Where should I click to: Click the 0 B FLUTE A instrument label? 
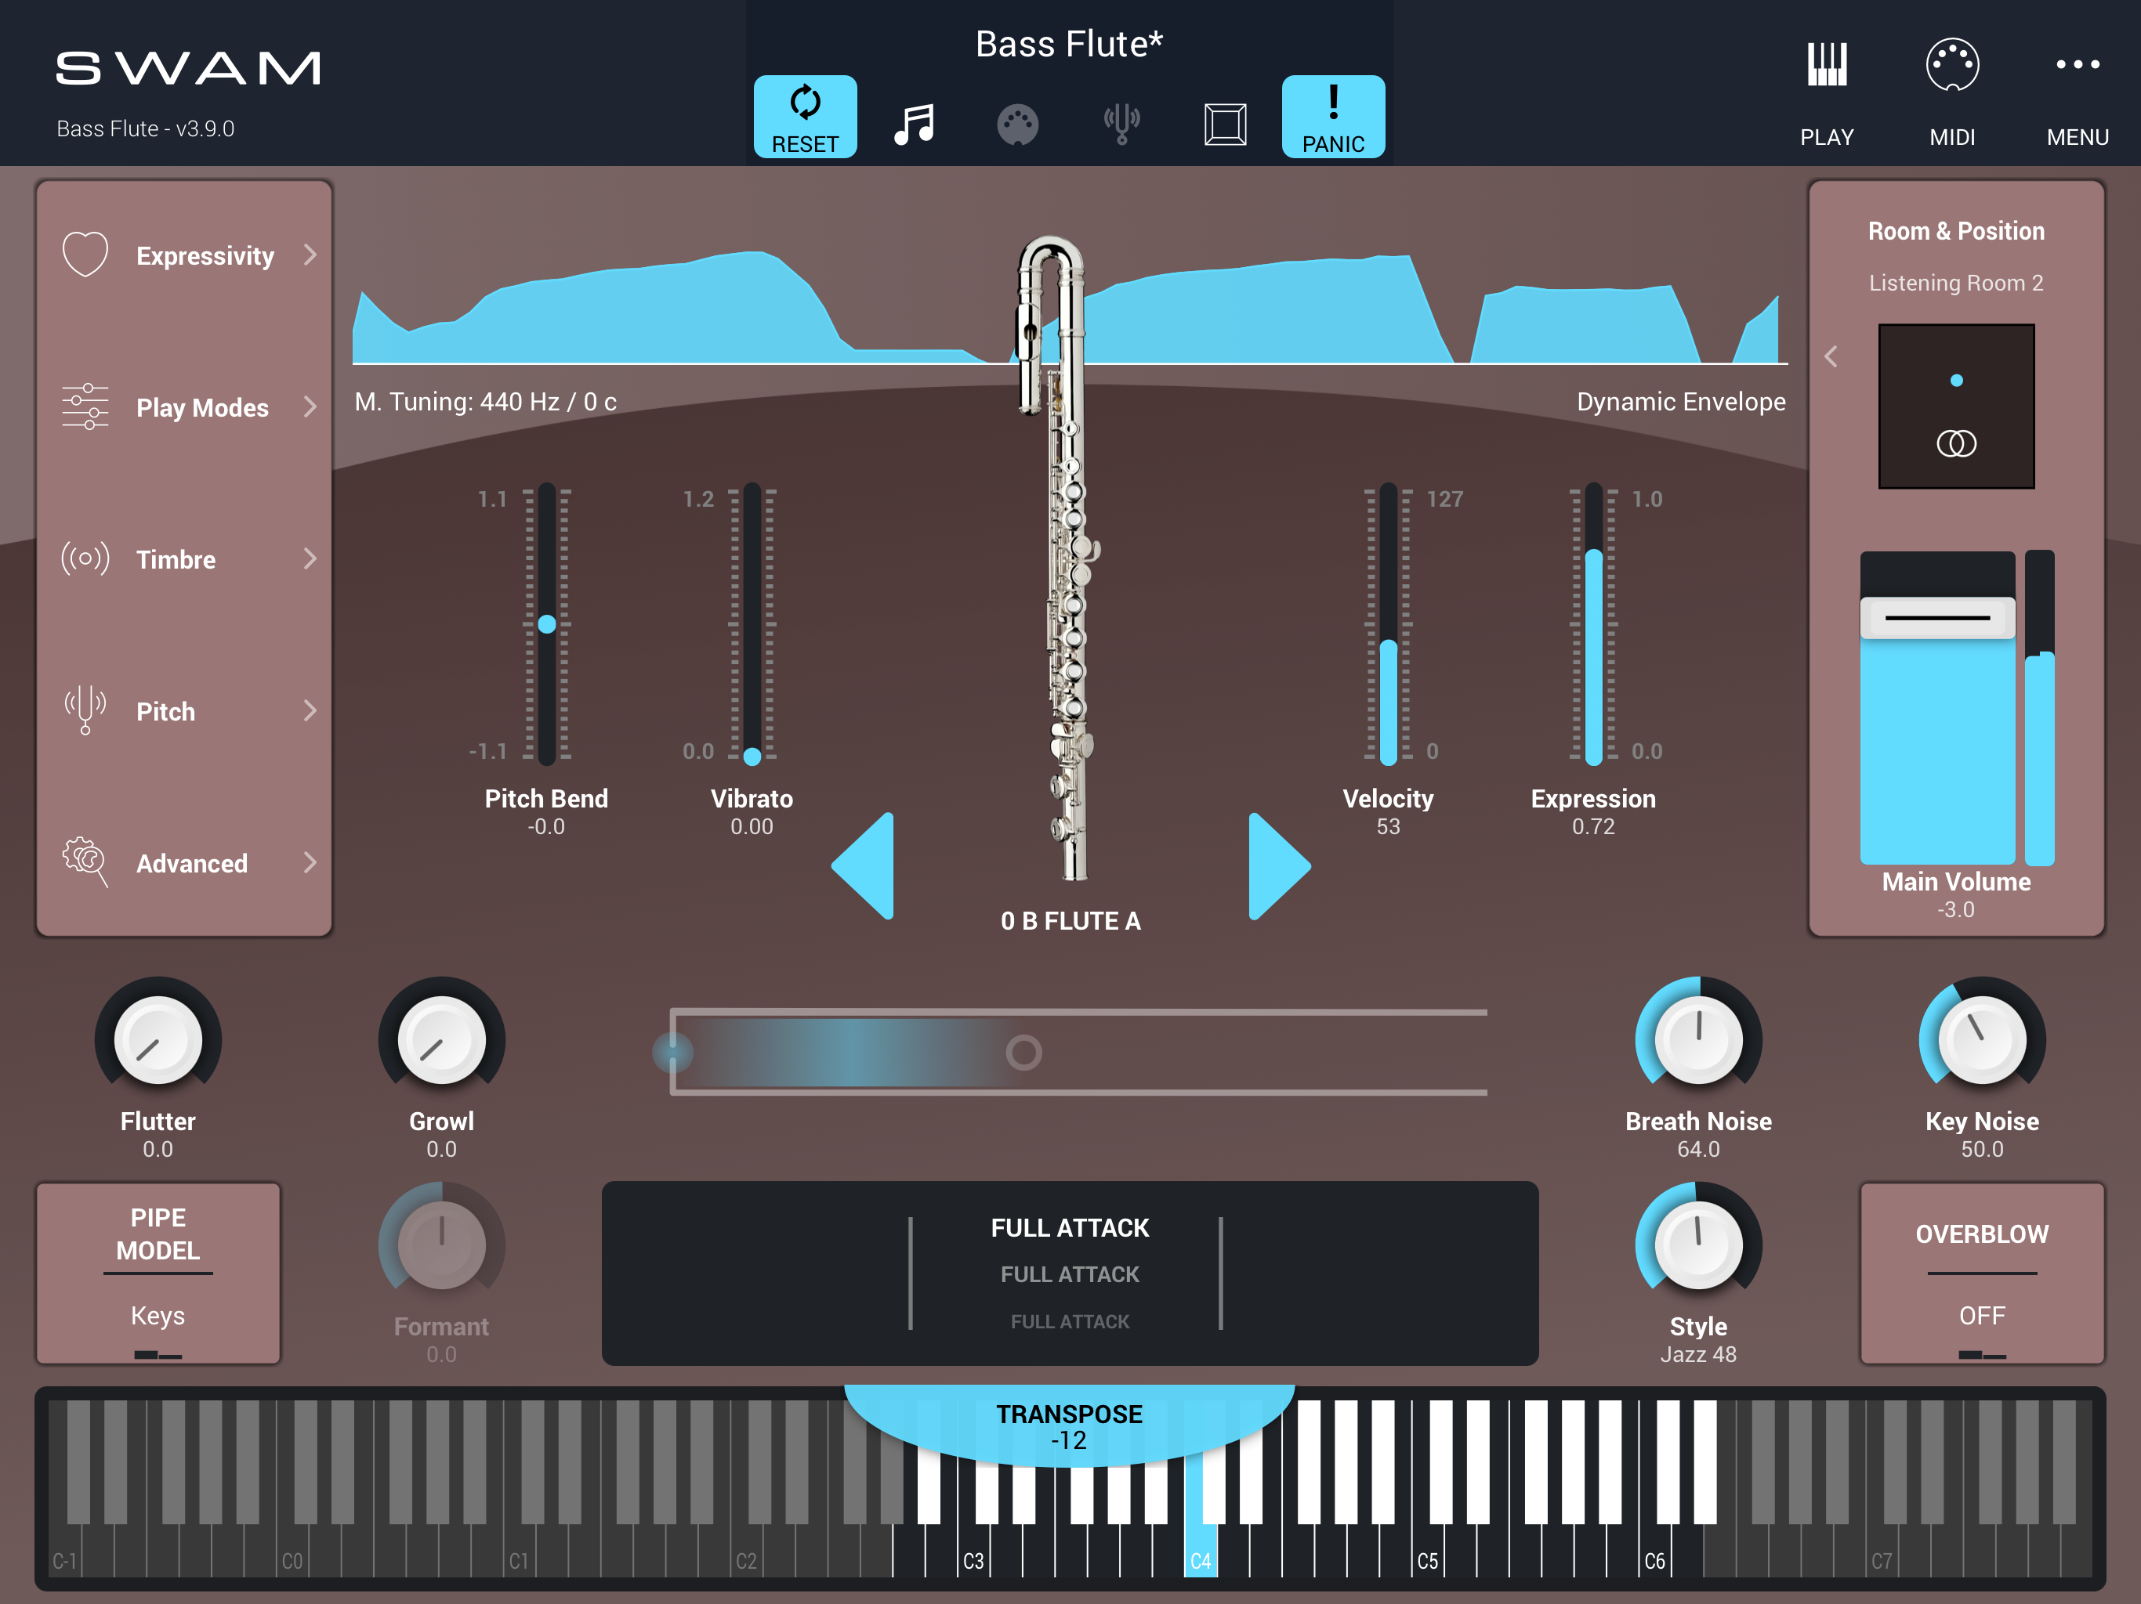(1070, 921)
